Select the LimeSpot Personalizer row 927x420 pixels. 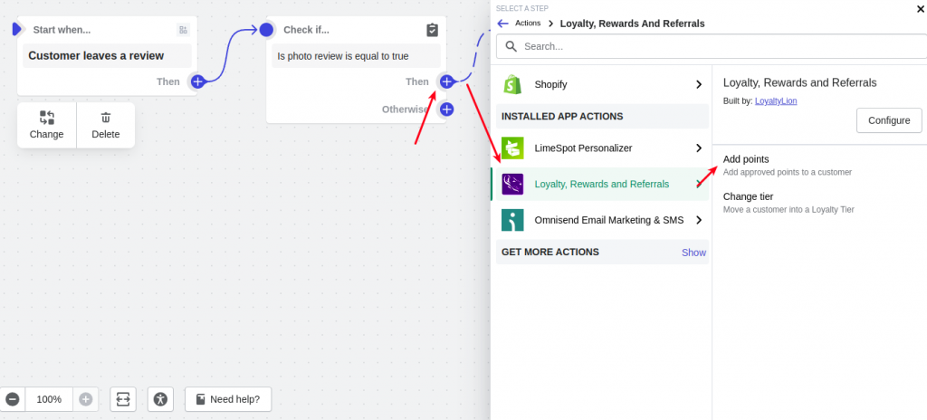click(602, 148)
